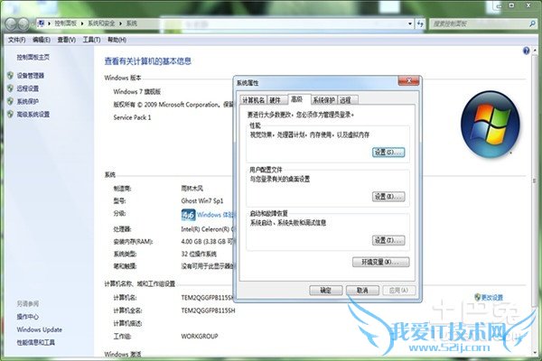Screen dimensions: 542x361
Task: Click the 系统和安全 breadcrumb segment
Action: 101,23
